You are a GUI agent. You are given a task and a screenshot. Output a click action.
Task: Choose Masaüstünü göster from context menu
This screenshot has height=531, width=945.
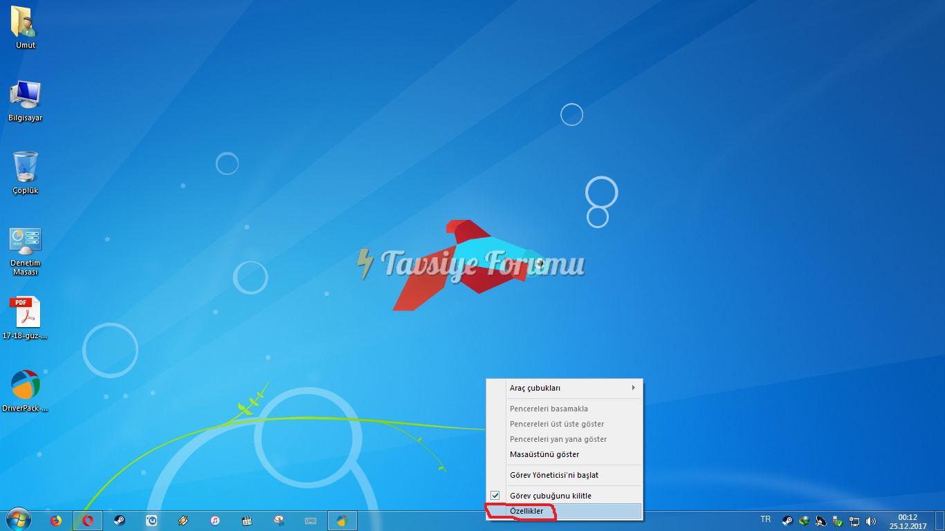tap(564, 454)
